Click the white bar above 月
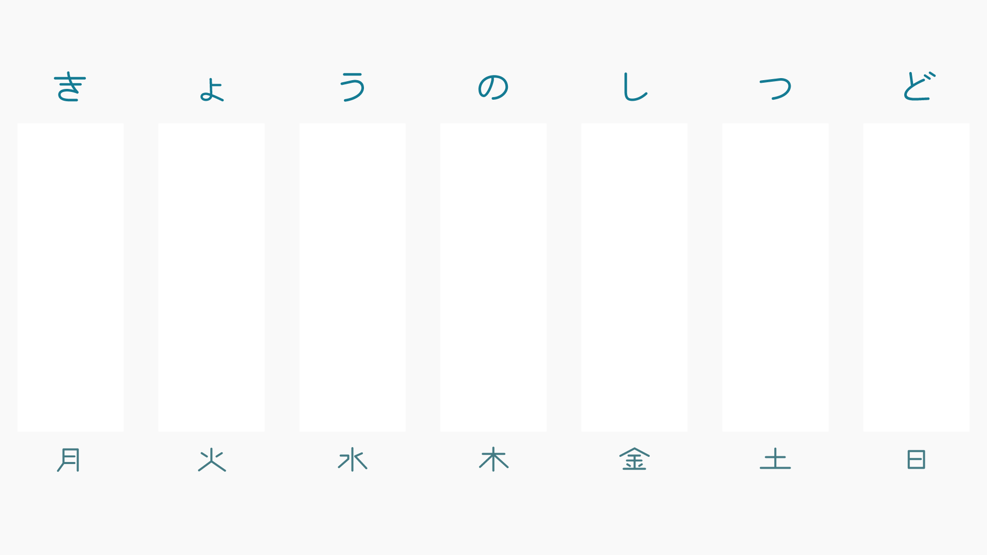 [70, 277]
